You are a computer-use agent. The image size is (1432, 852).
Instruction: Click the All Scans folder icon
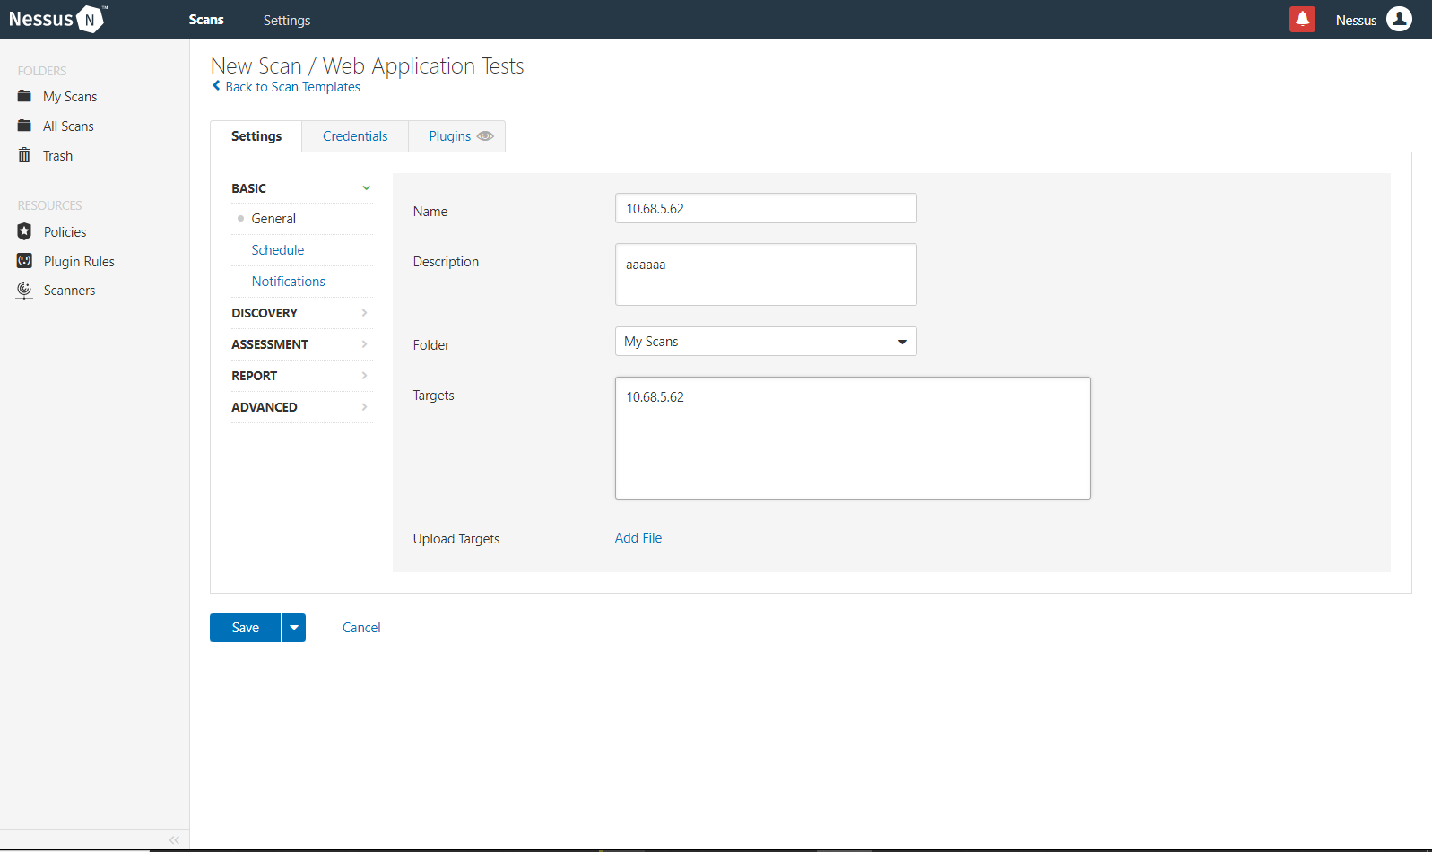24,126
